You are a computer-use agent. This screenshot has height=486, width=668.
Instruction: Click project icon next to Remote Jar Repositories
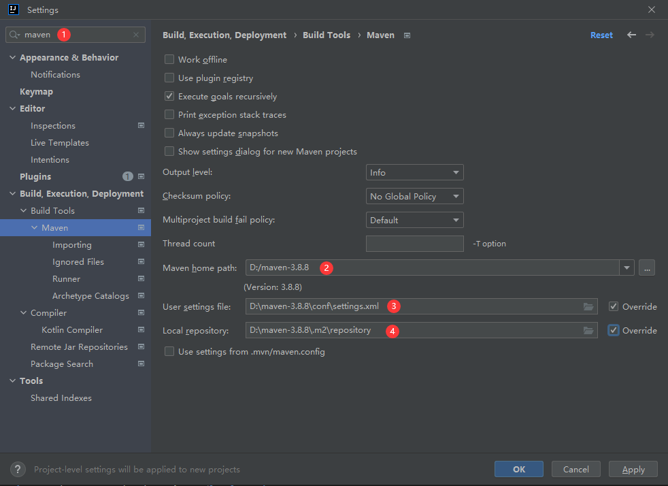pyautogui.click(x=141, y=347)
